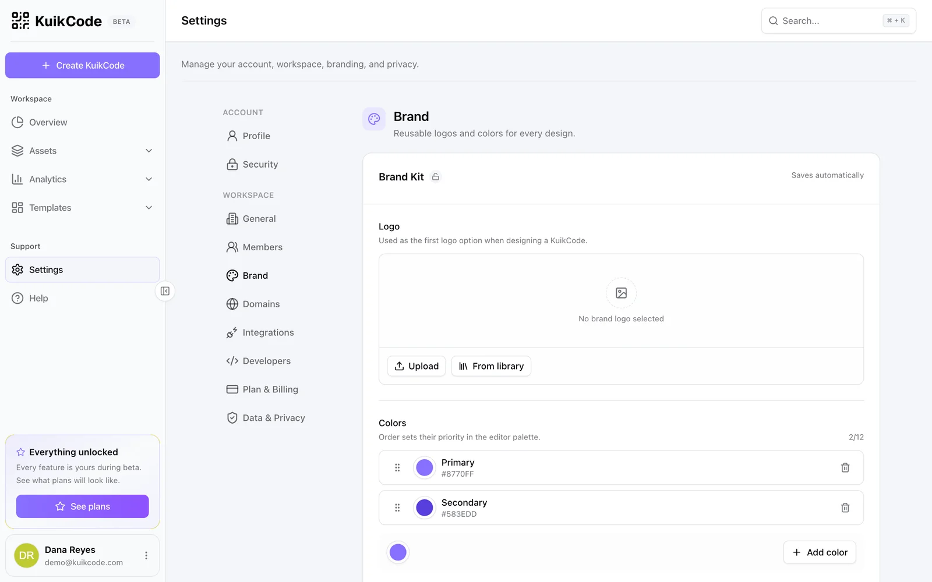Viewport: 932px width, 582px height.
Task: Click the Primary color swatch #8770FF
Action: (425, 467)
